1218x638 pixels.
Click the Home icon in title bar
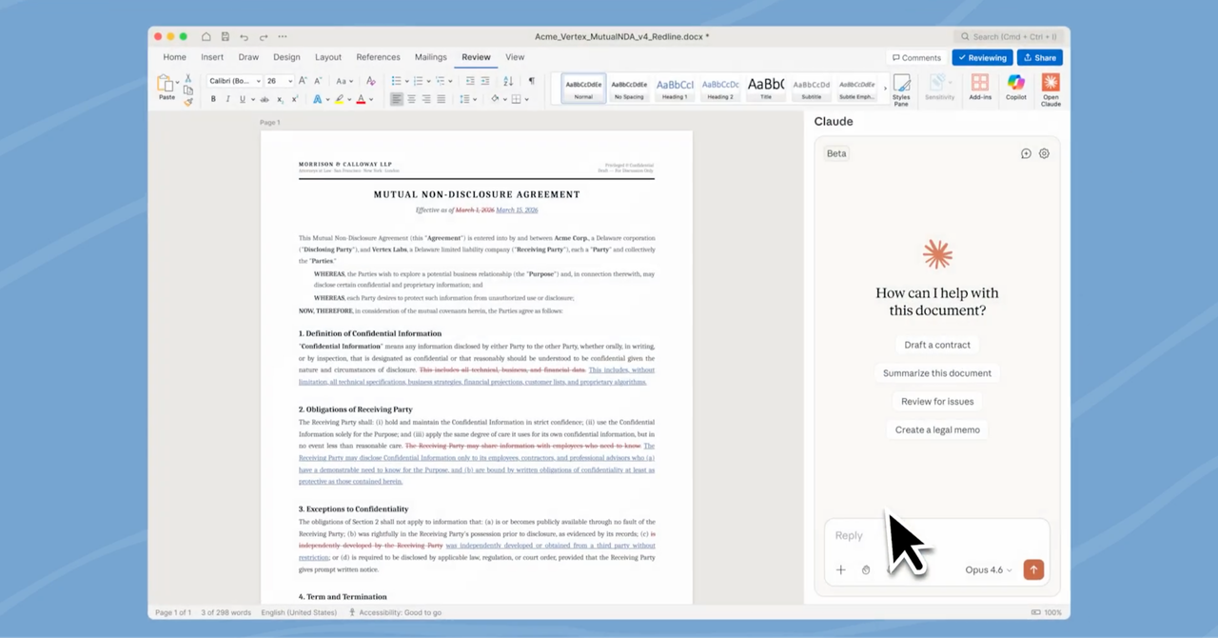coord(206,36)
